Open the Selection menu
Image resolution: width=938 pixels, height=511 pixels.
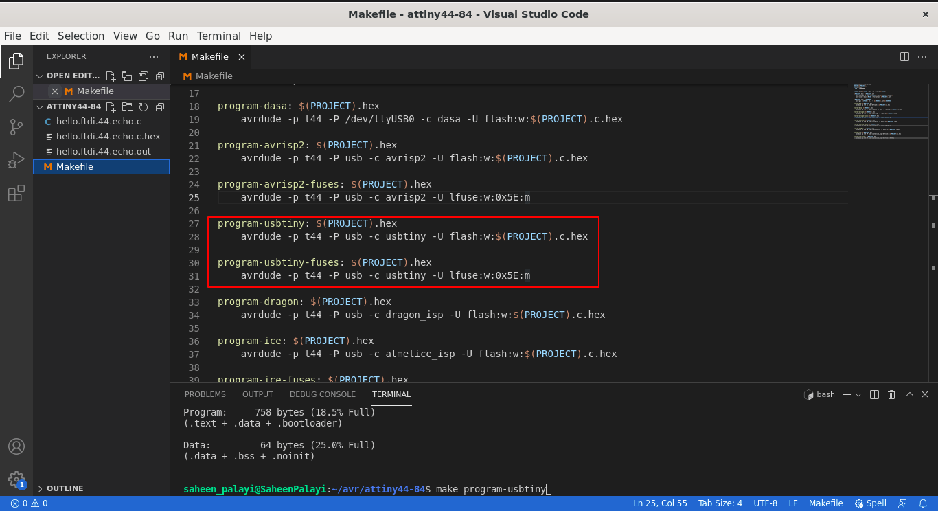coord(81,36)
